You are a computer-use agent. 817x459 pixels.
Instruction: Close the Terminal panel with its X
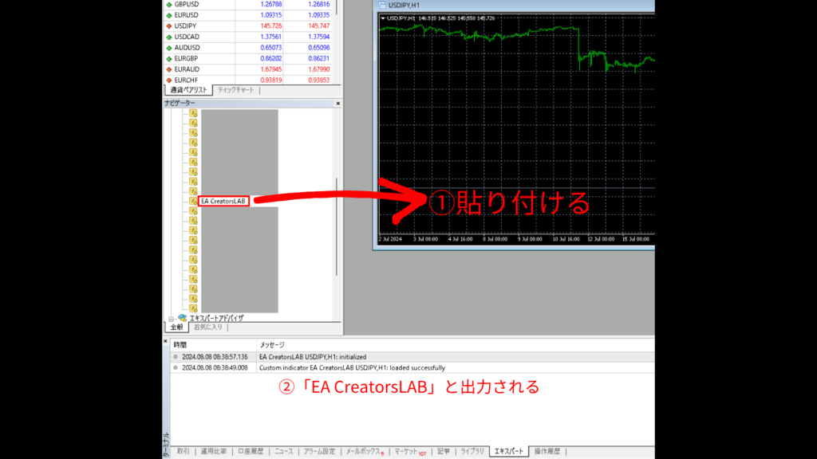pos(166,340)
